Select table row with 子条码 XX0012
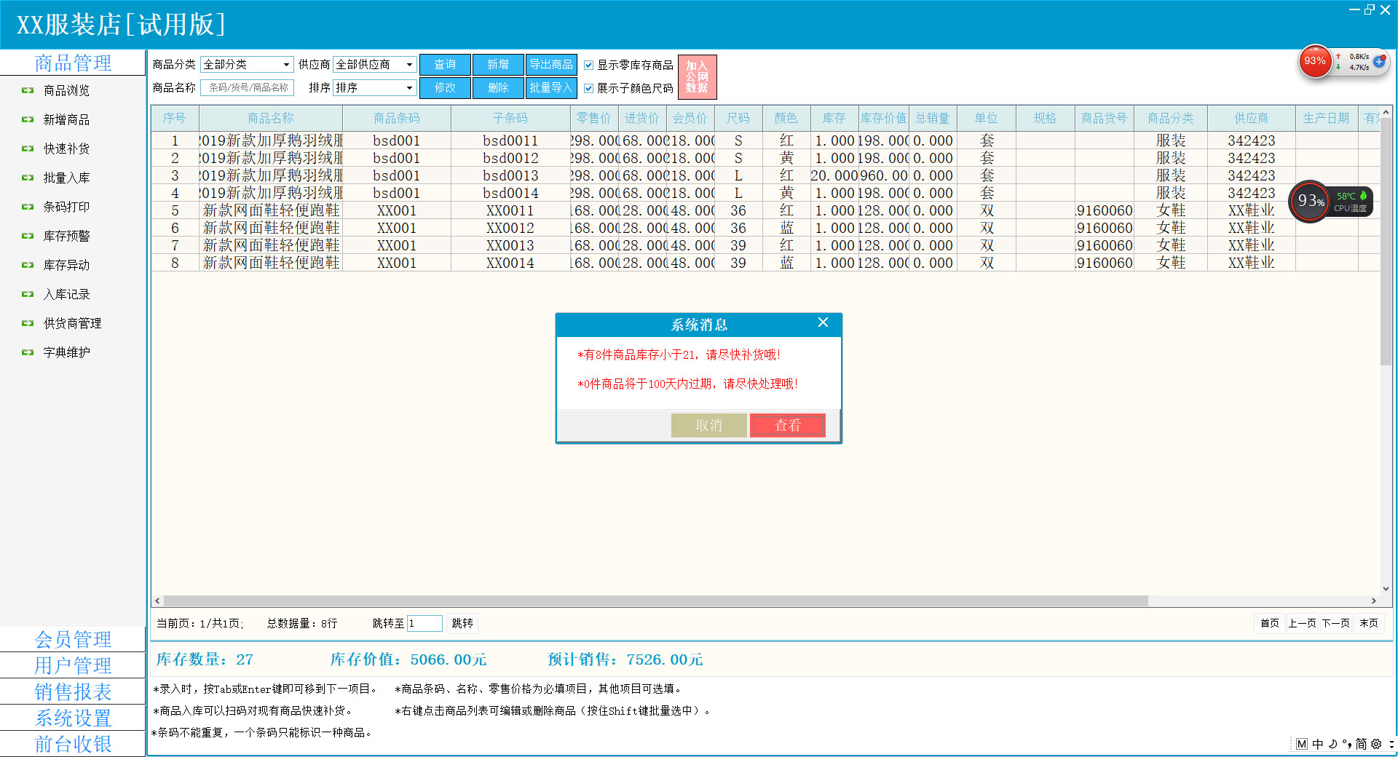This screenshot has width=1398, height=757. pos(765,228)
